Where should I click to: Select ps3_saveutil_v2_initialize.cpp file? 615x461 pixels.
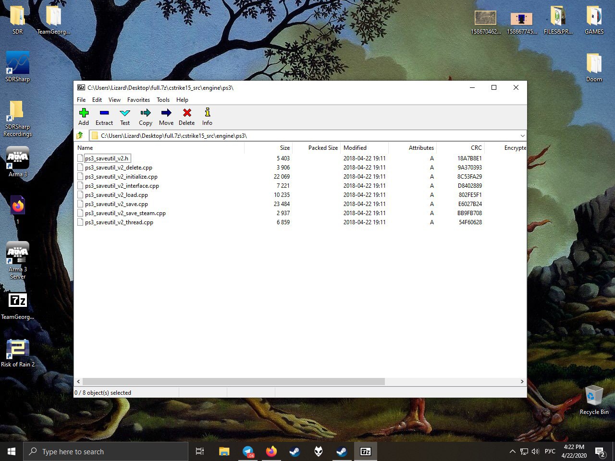(x=121, y=177)
